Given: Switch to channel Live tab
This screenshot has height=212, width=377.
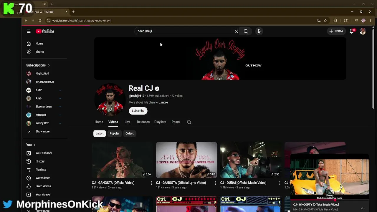Looking at the screenshot, I should tap(127, 122).
